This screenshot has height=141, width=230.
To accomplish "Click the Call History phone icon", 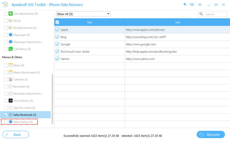I will (11, 49).
